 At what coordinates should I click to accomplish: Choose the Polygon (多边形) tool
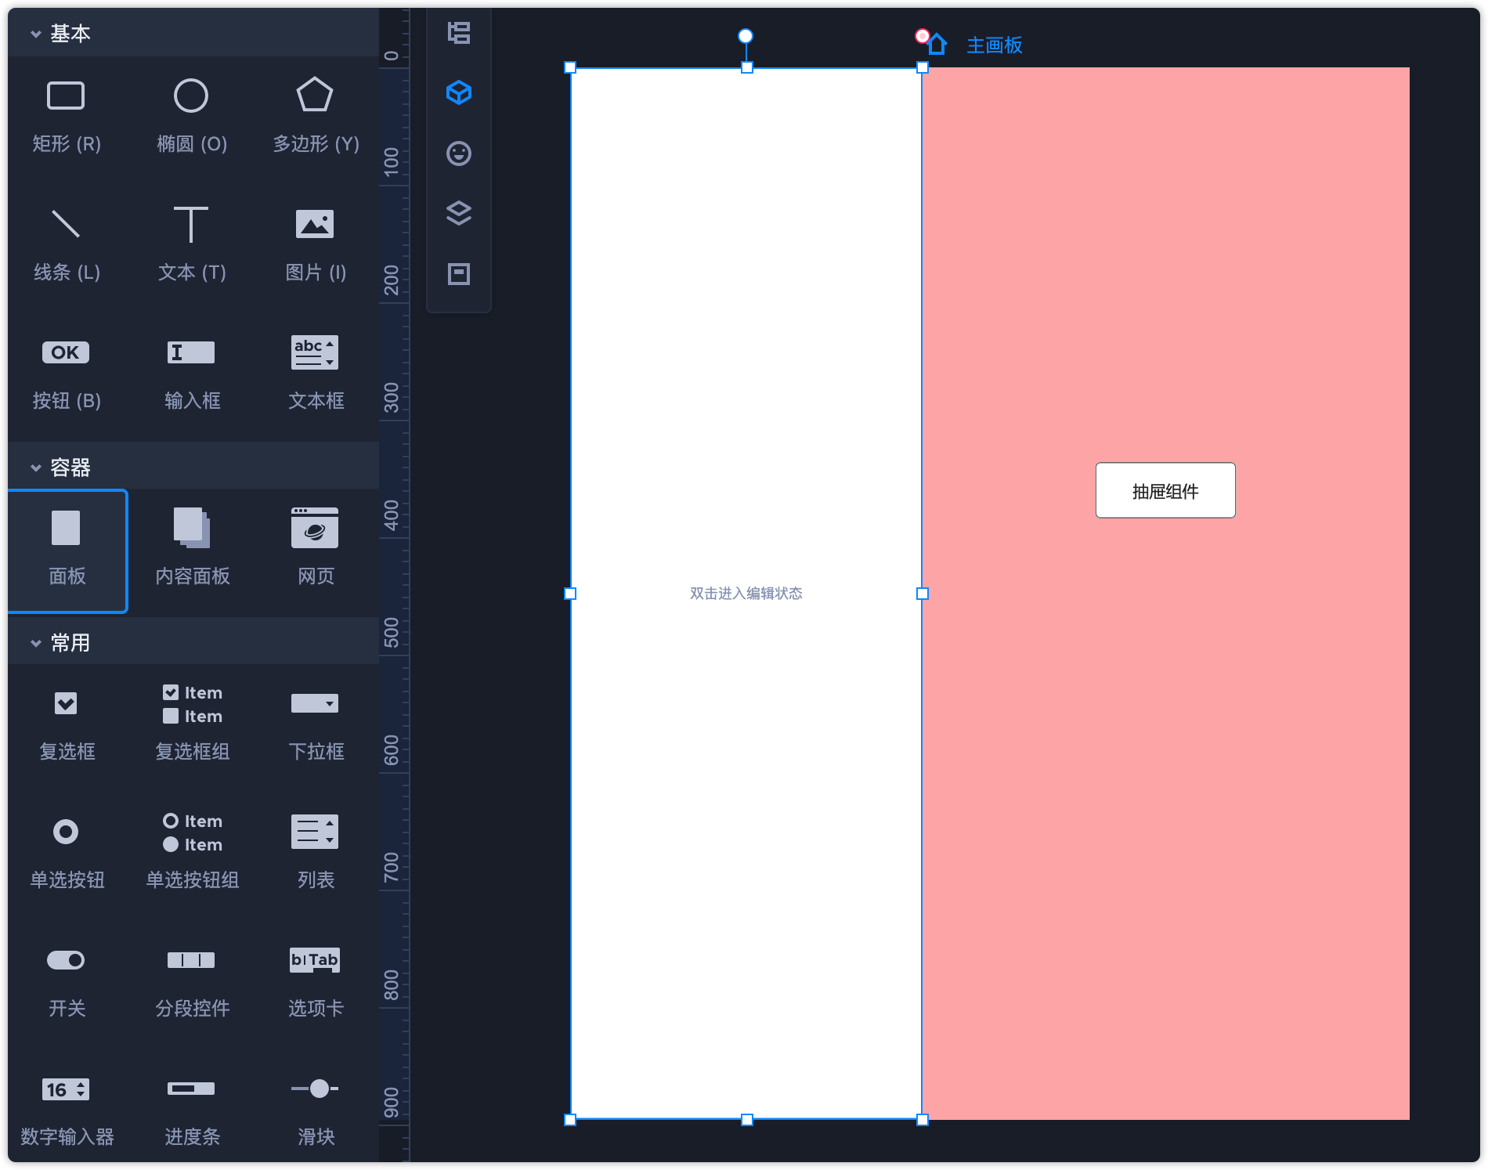point(315,115)
